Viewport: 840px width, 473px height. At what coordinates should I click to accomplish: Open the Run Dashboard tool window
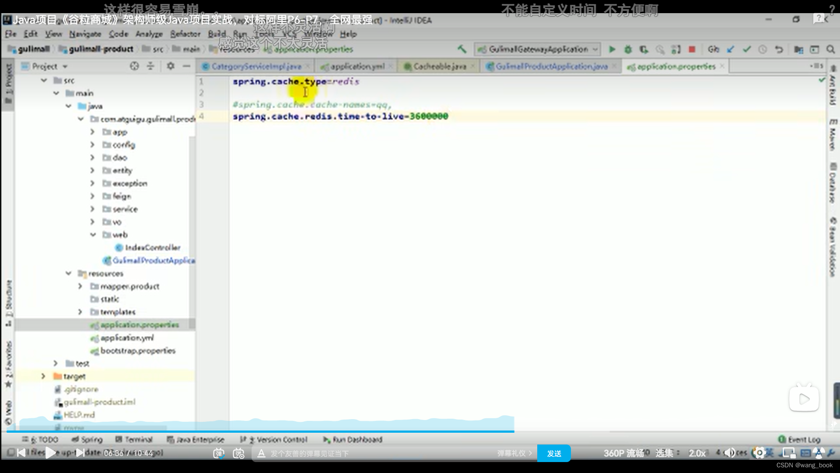coord(353,439)
